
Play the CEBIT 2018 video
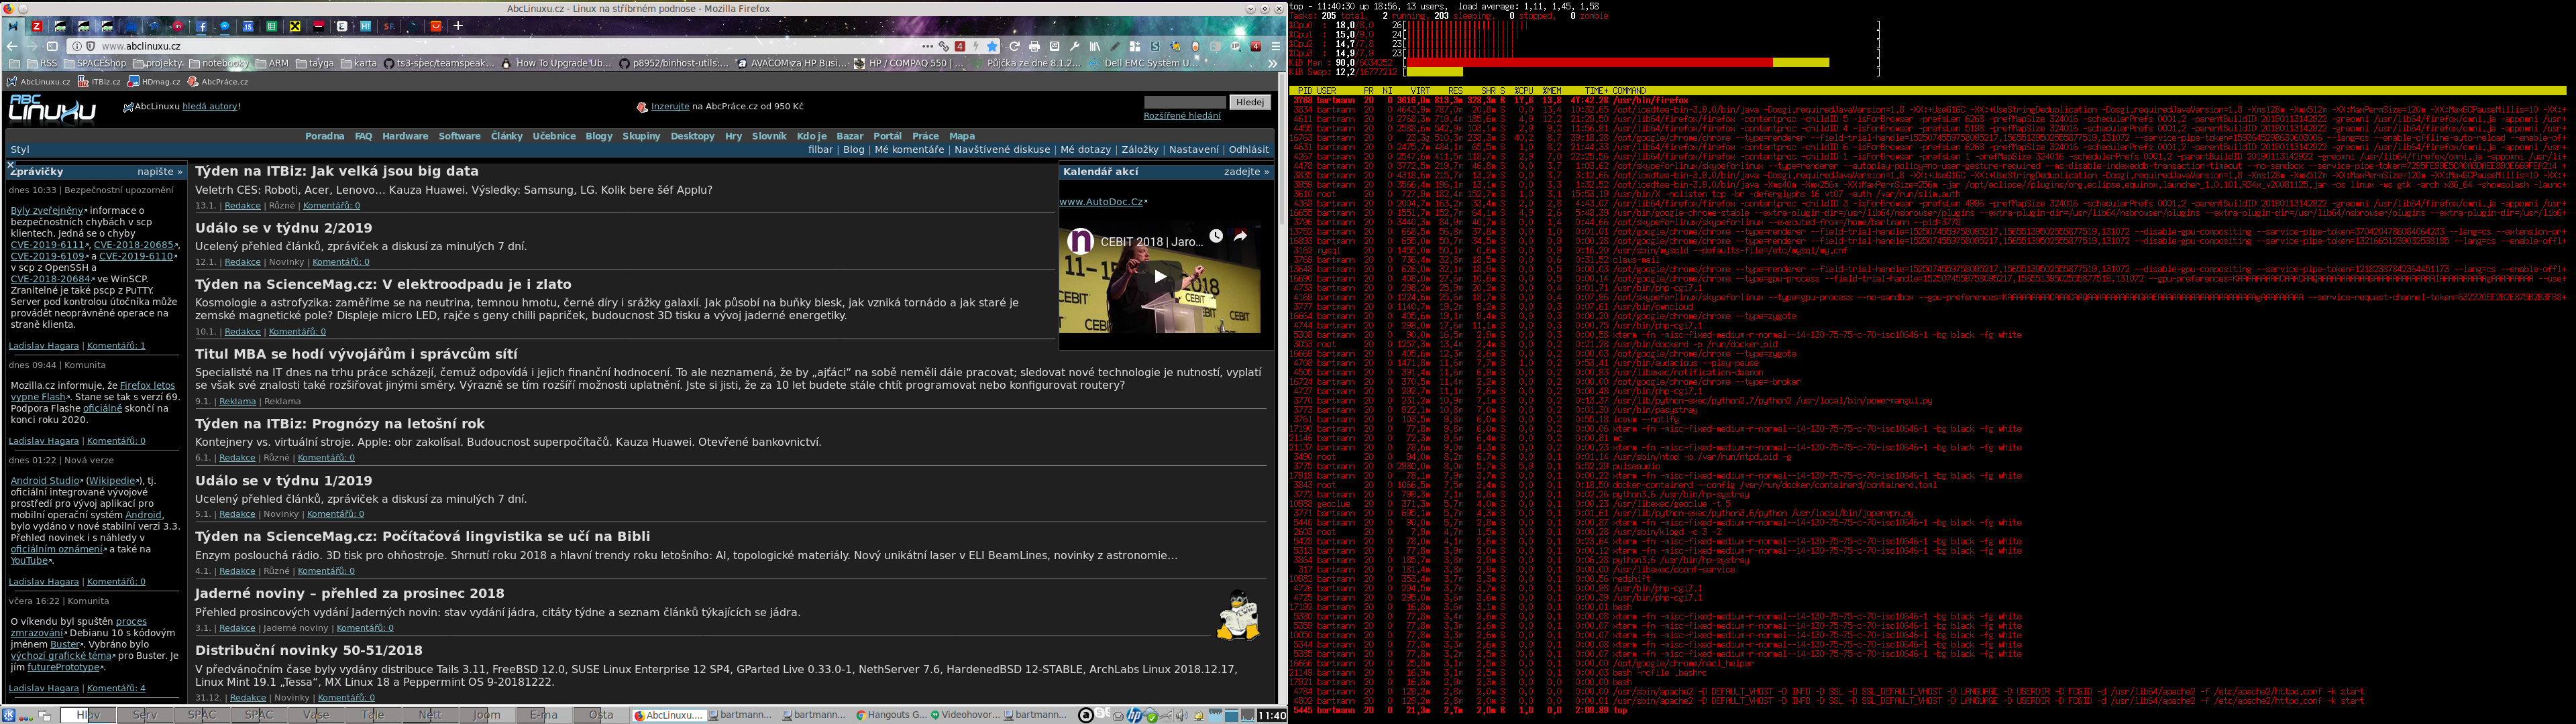1160,276
